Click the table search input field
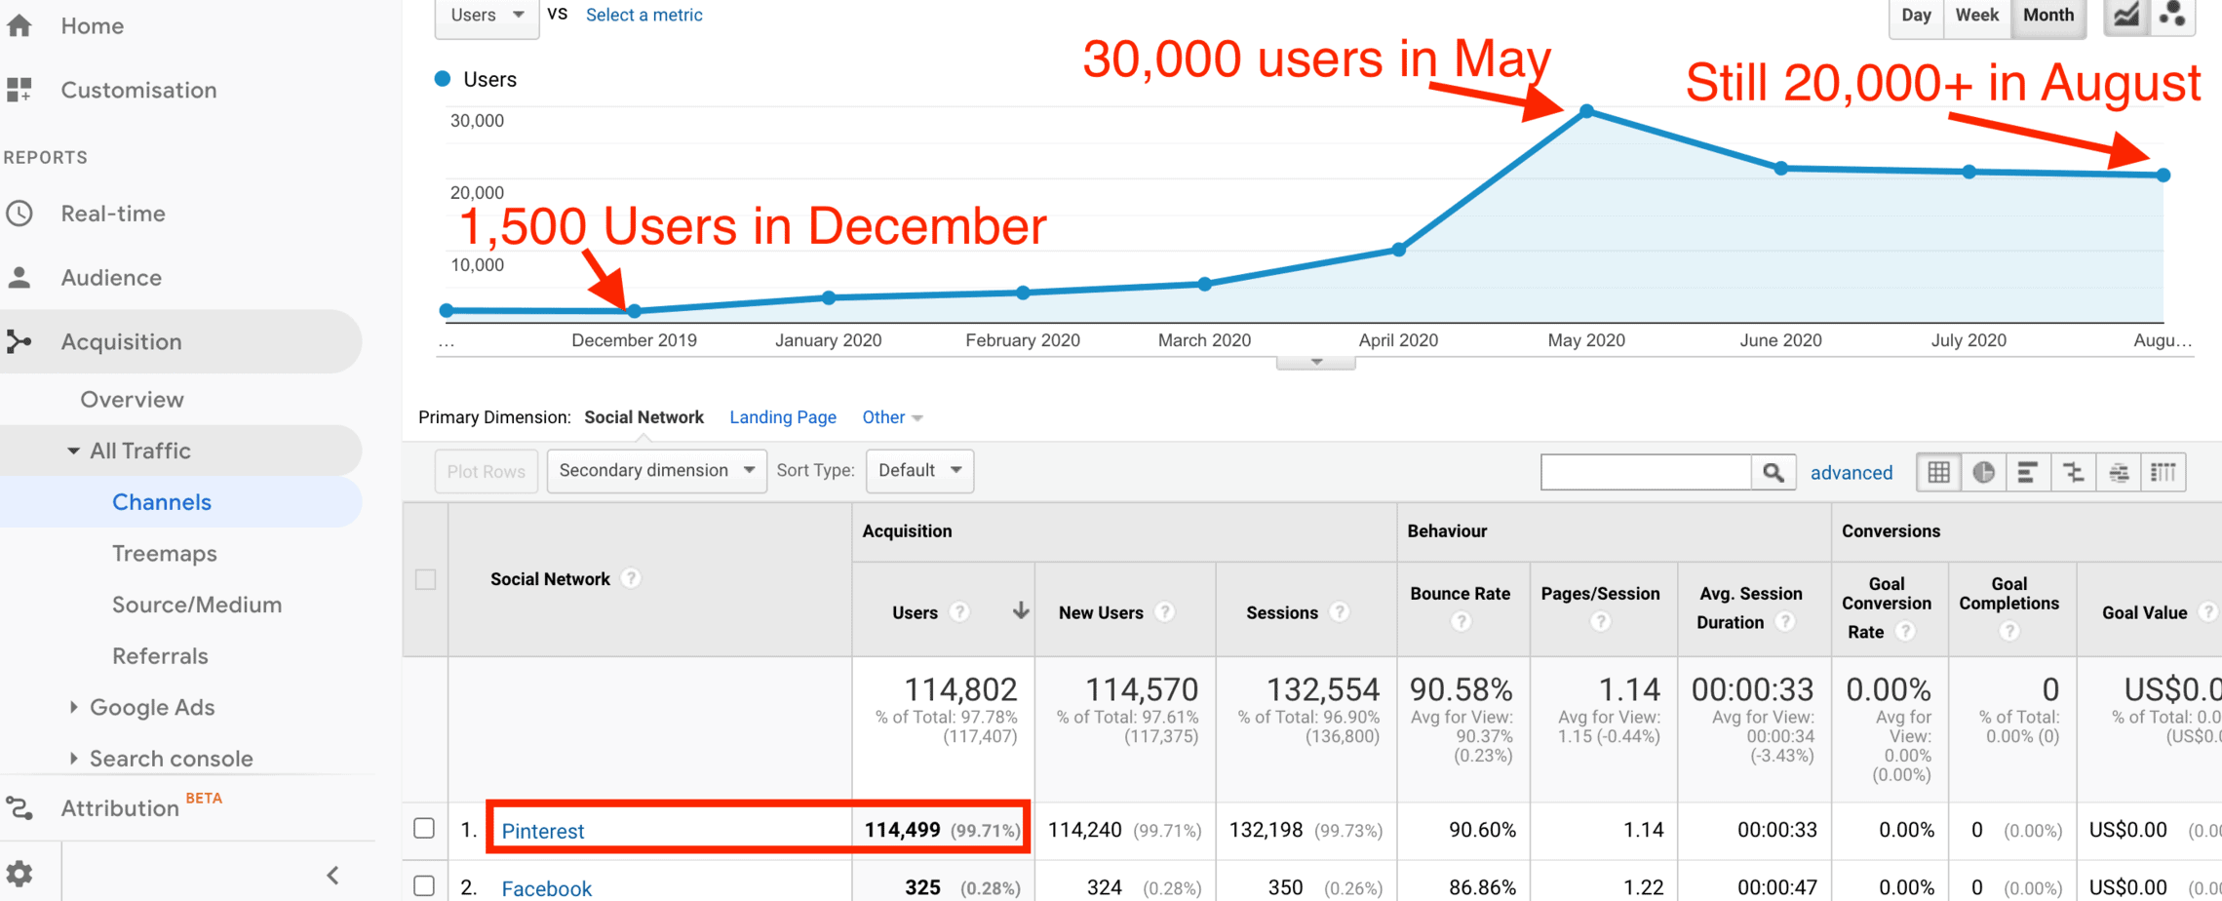 click(1647, 473)
